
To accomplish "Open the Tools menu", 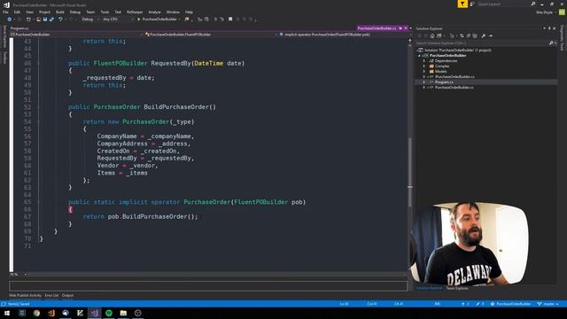I will pyautogui.click(x=105, y=12).
